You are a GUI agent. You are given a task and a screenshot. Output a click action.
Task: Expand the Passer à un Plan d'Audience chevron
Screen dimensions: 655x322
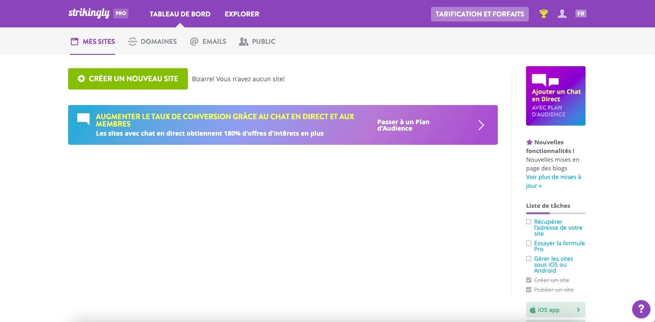click(481, 125)
